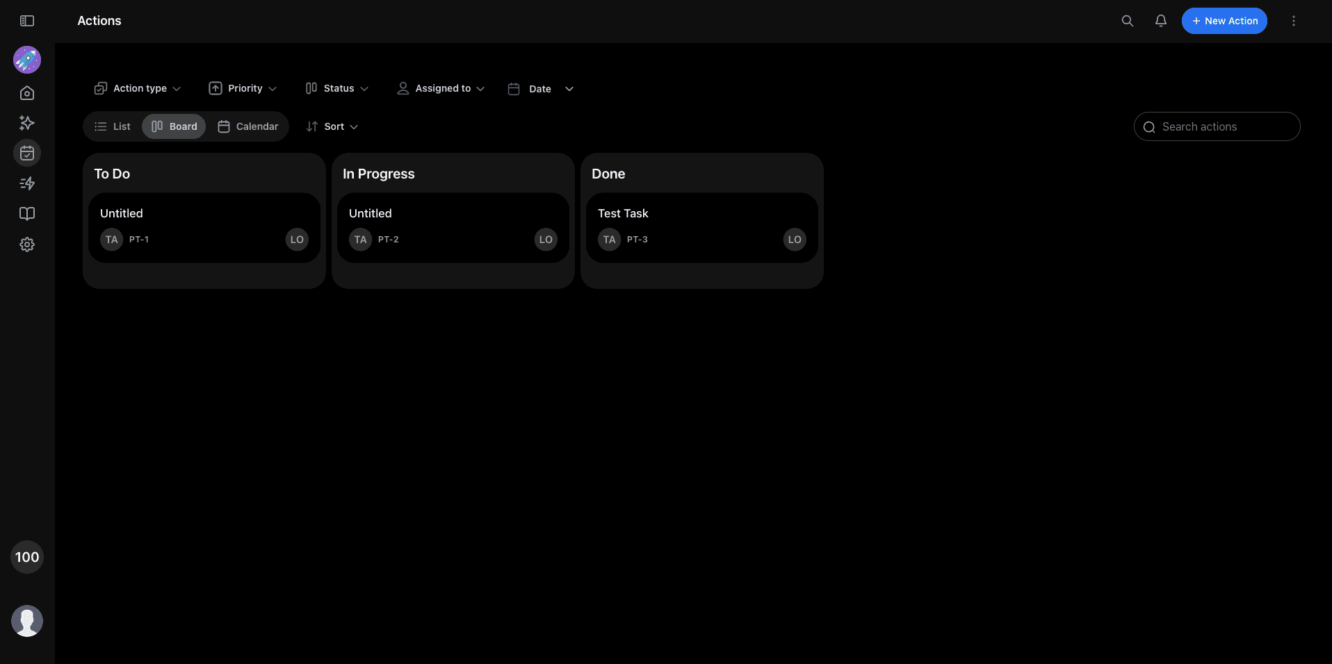This screenshot has height=664, width=1332.
Task: Click the search magnifier icon in the header
Action: 1127,21
